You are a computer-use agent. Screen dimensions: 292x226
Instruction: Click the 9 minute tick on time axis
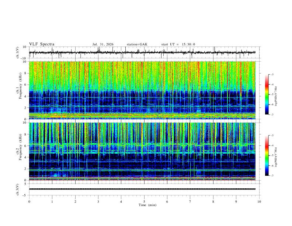click(x=236, y=202)
